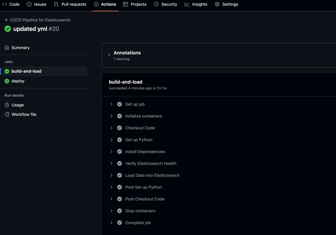The width and height of the screenshot is (336, 235).
Task: Click the Summary home icon
Action: point(7,48)
